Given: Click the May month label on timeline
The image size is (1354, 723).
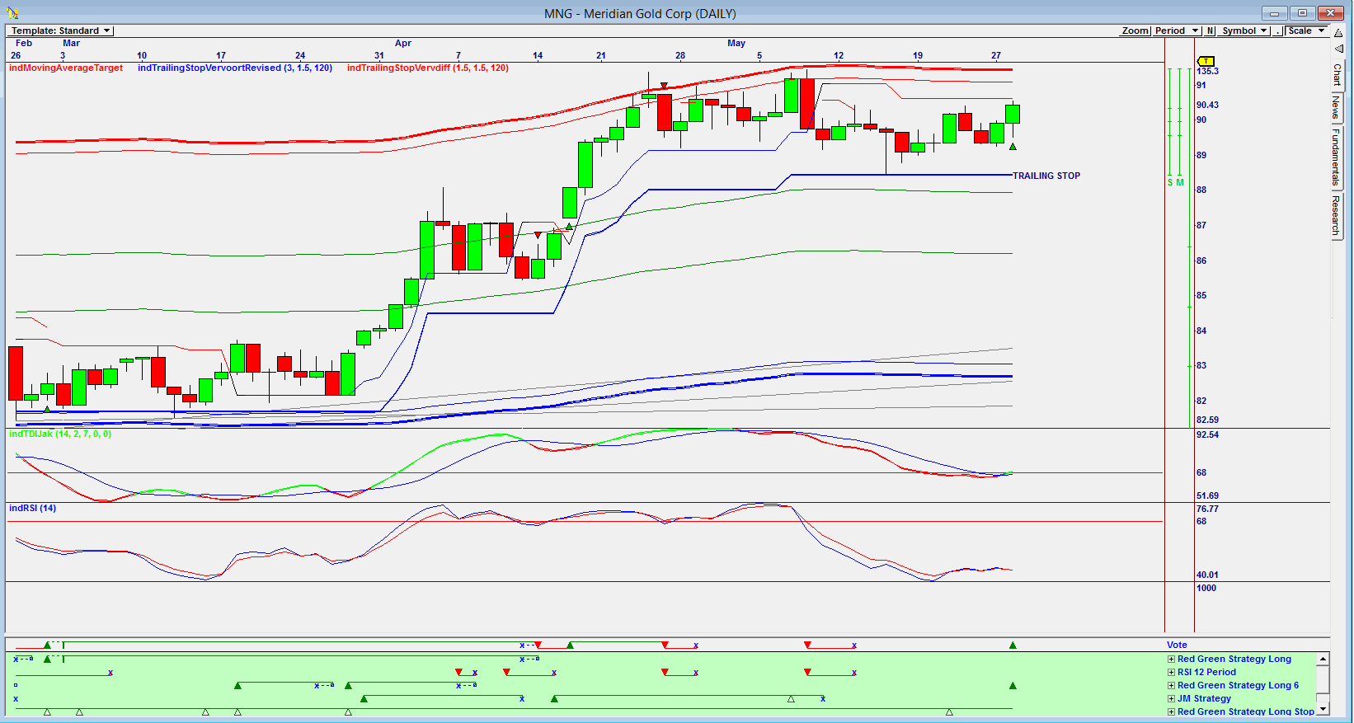Looking at the screenshot, I should 736,43.
